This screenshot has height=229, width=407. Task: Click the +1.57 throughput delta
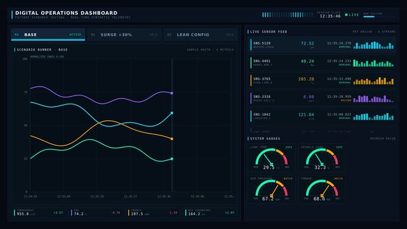(58, 212)
